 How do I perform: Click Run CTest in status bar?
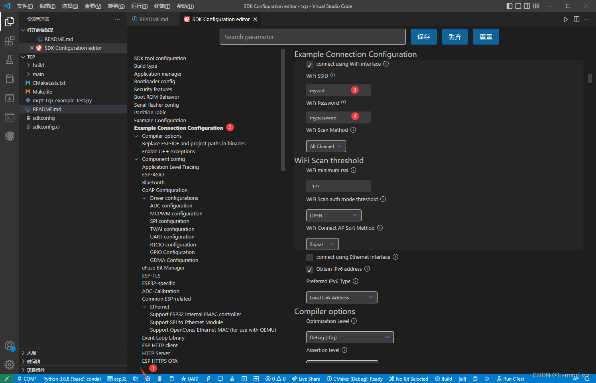[x=510, y=379]
